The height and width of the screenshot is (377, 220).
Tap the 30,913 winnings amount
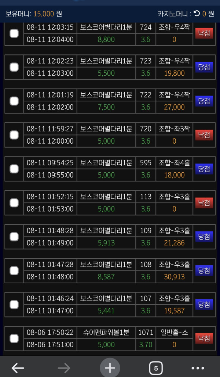point(174,277)
